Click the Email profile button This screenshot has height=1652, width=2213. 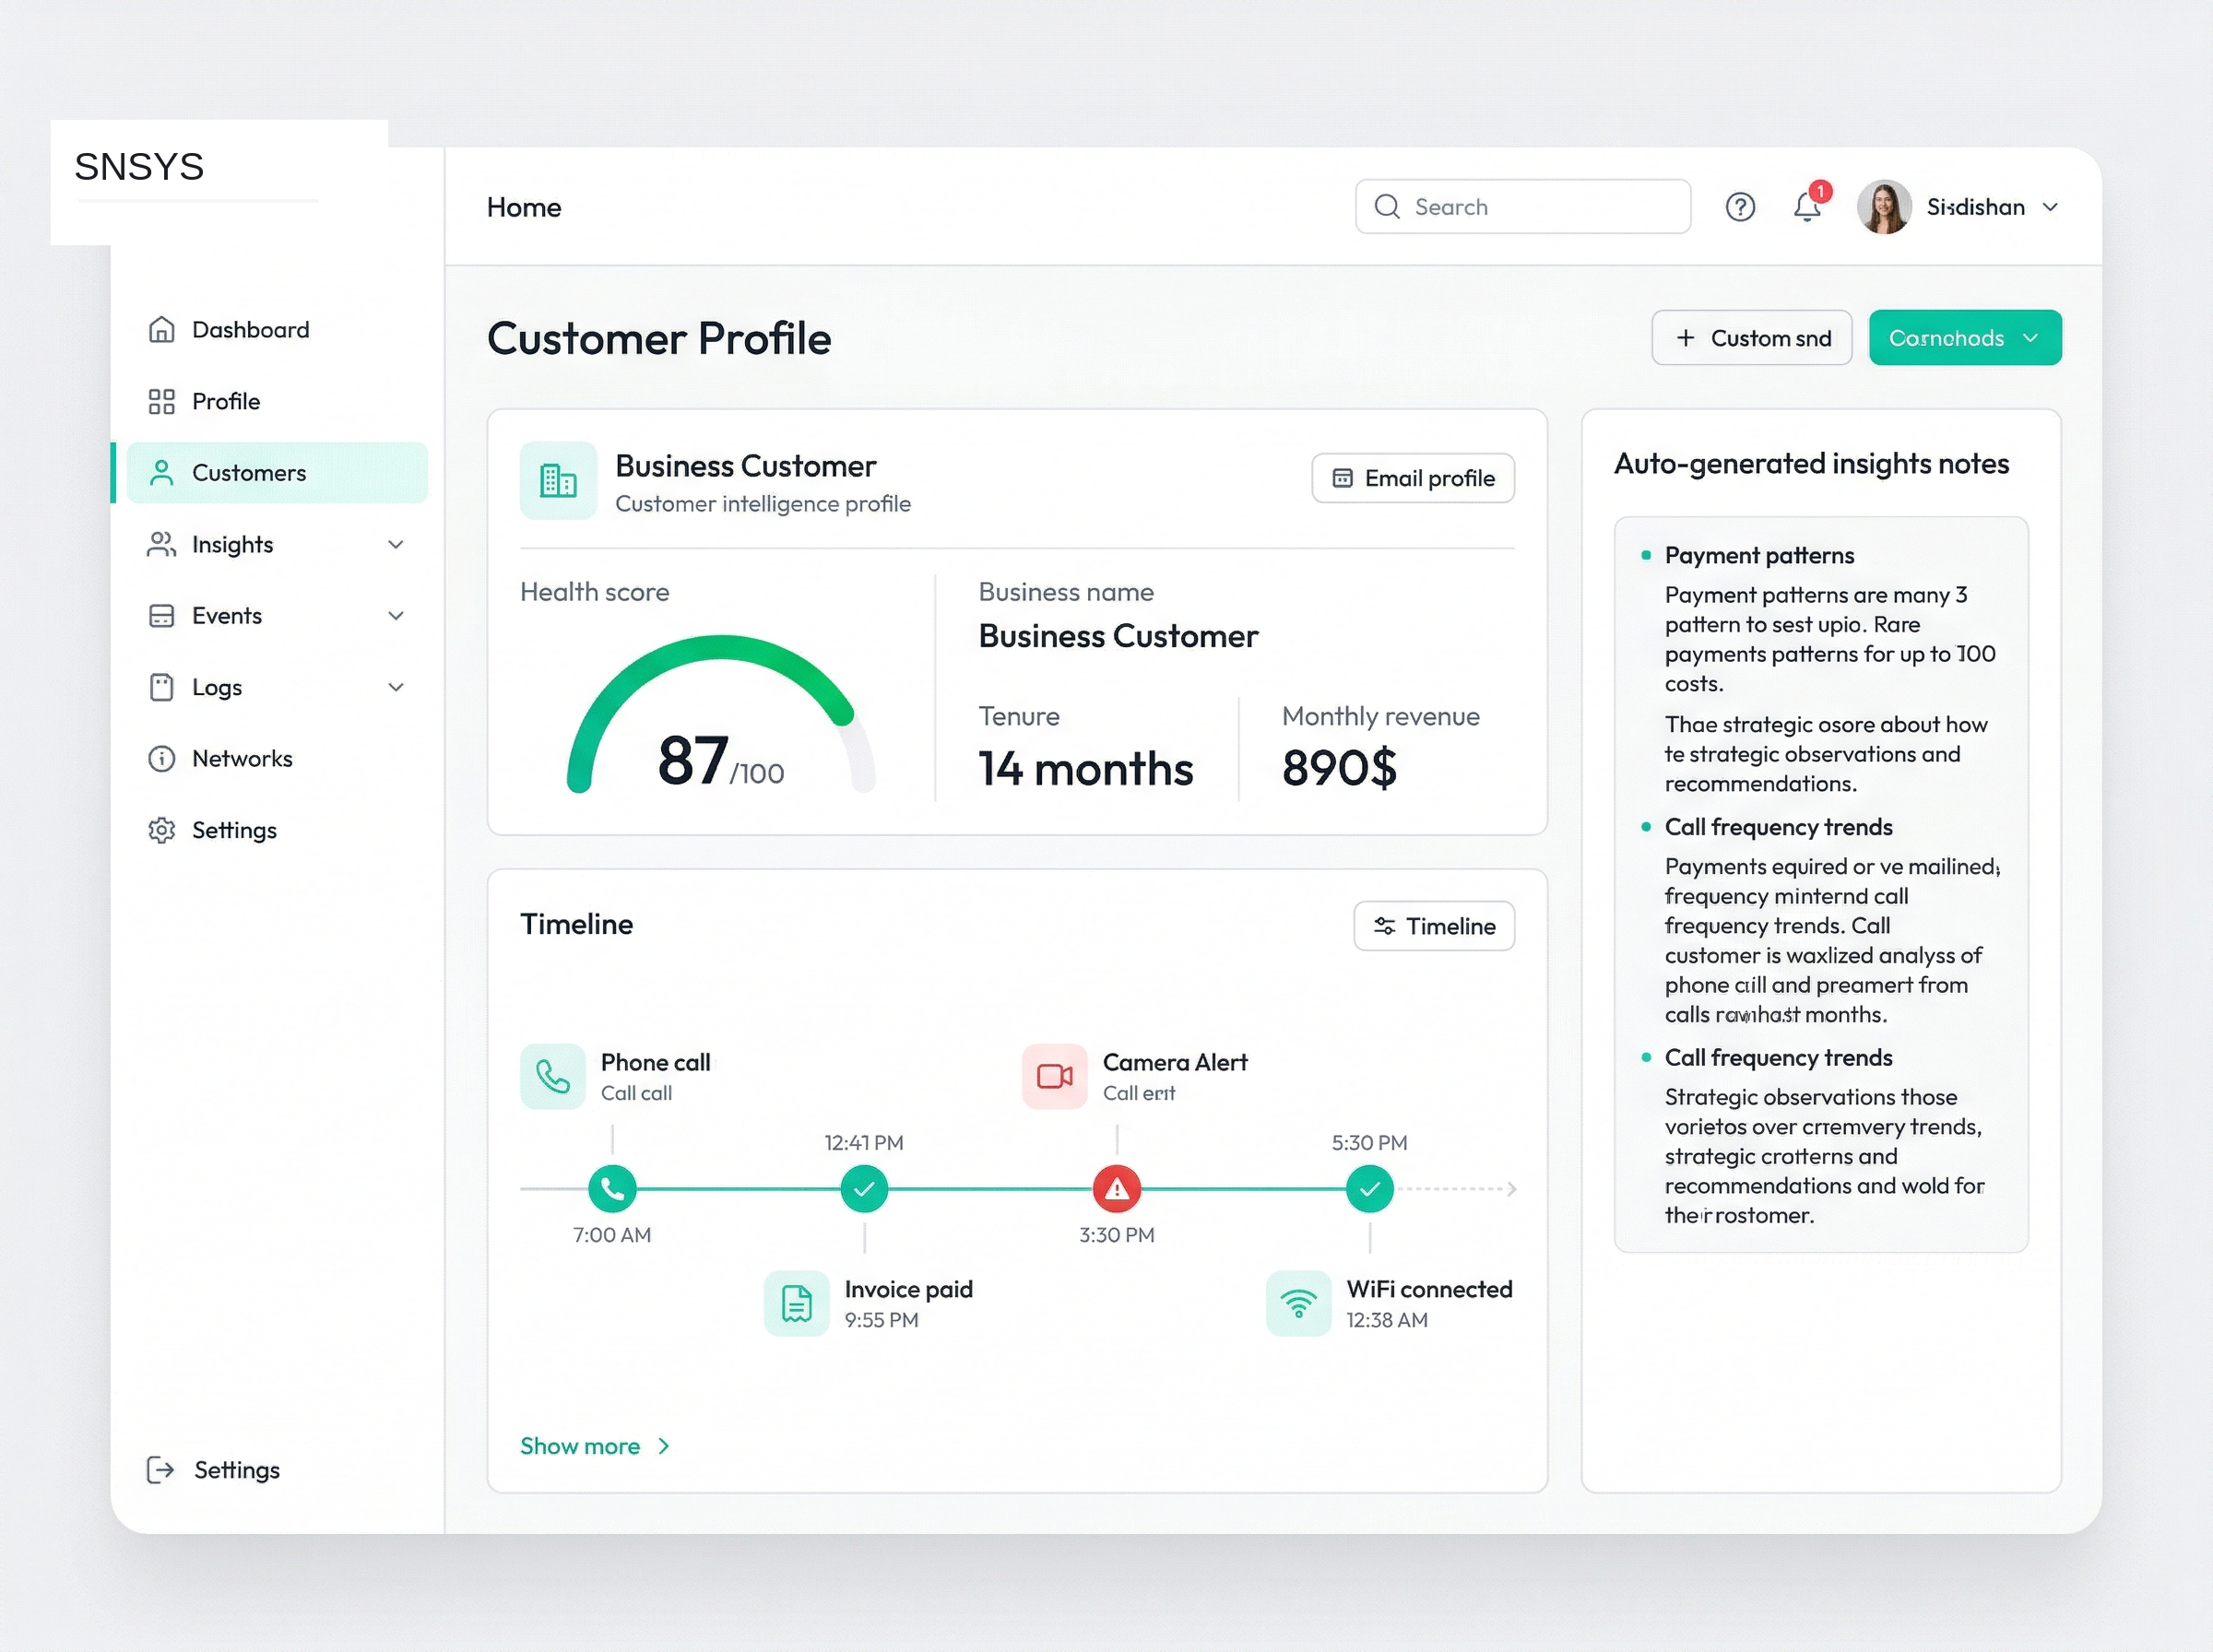pyautogui.click(x=1412, y=478)
